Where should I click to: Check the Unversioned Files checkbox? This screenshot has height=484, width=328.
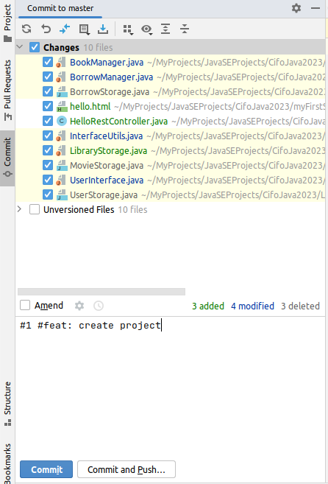click(35, 210)
